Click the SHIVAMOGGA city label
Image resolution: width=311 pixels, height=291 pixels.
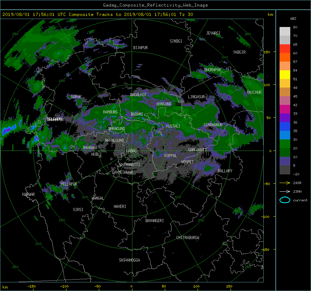pyautogui.click(x=129, y=260)
